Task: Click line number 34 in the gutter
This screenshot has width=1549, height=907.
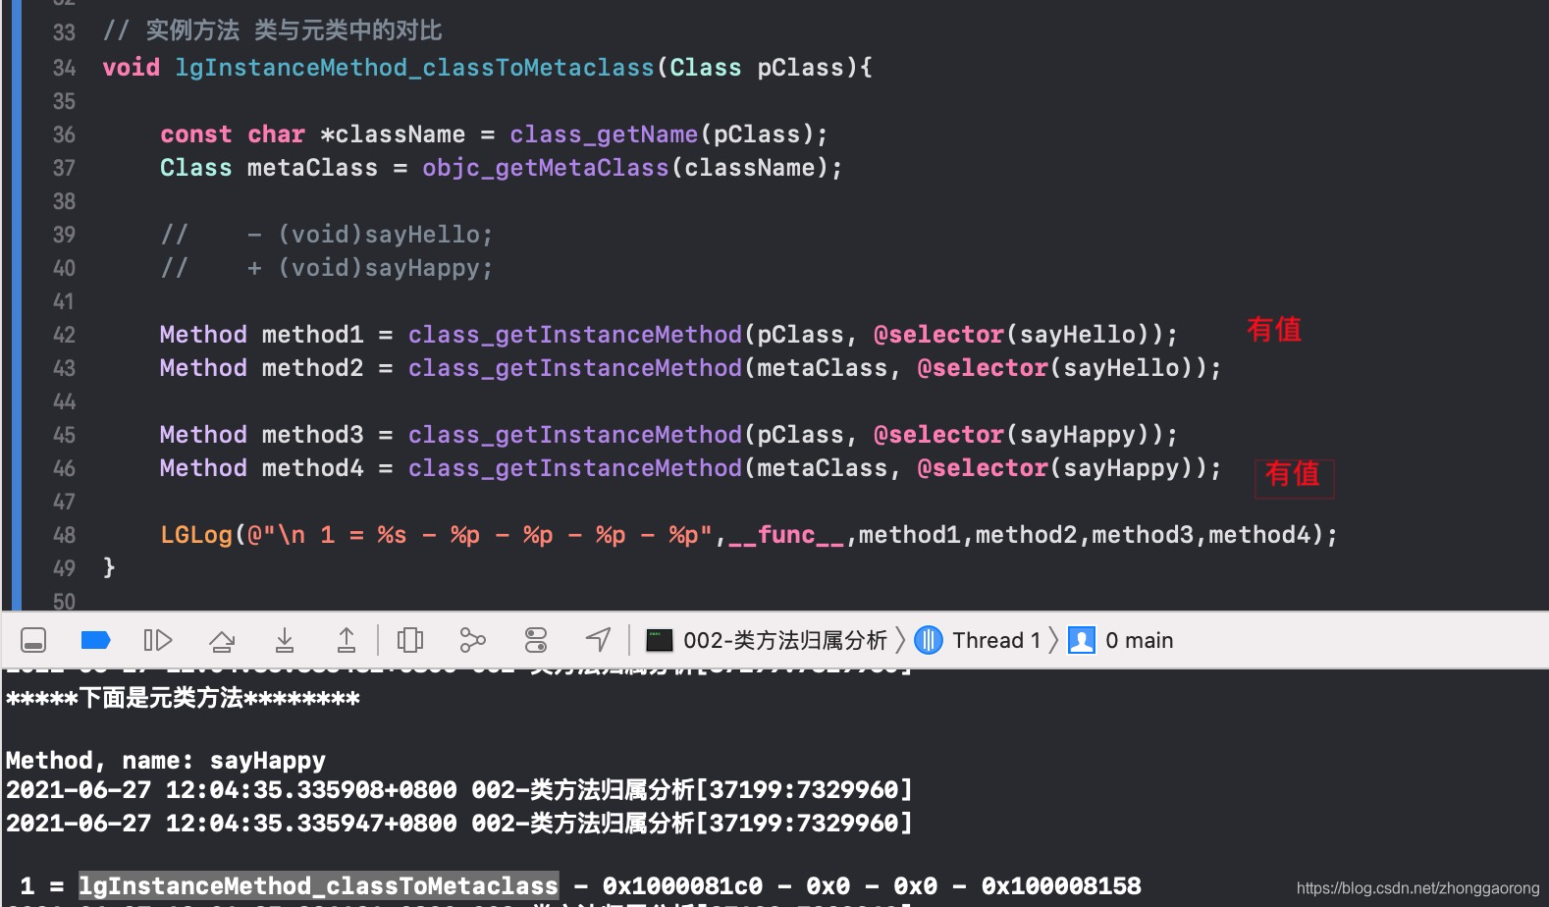Action: pos(64,68)
